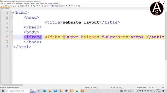This screenshot has height=93, width=167.
Task: Click the Save All toolbar icon
Action: coord(8,6)
